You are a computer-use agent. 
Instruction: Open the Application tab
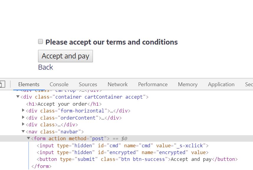pyautogui.click(x=221, y=84)
